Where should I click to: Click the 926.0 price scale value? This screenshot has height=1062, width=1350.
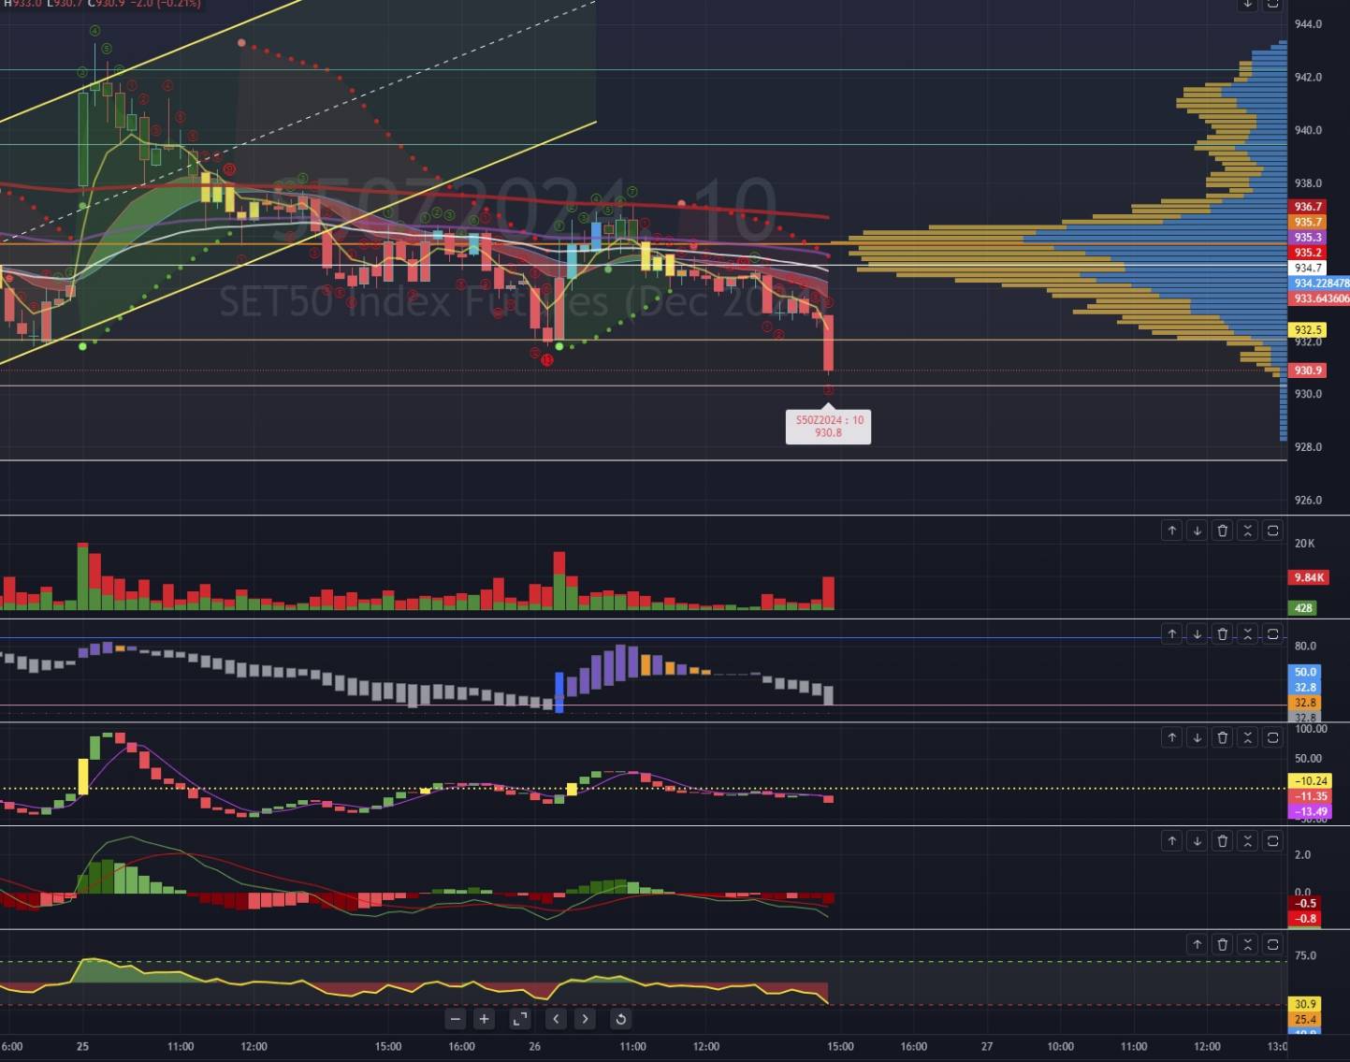(x=1308, y=500)
